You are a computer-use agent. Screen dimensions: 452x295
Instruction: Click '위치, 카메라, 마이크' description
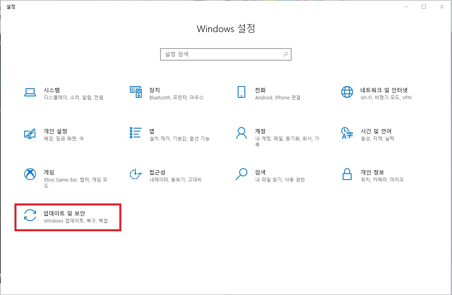[382, 180]
